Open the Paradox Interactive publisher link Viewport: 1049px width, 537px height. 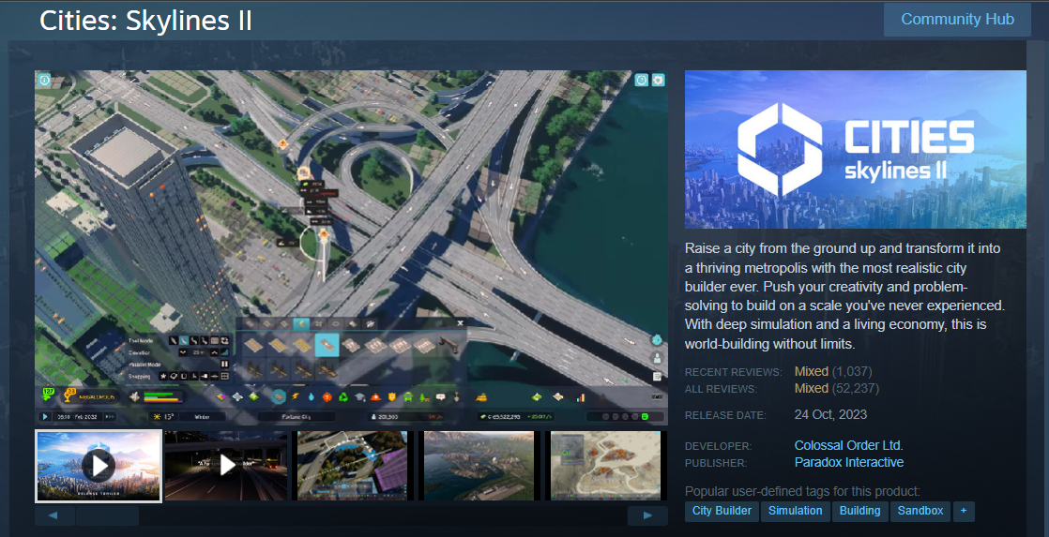click(x=849, y=462)
